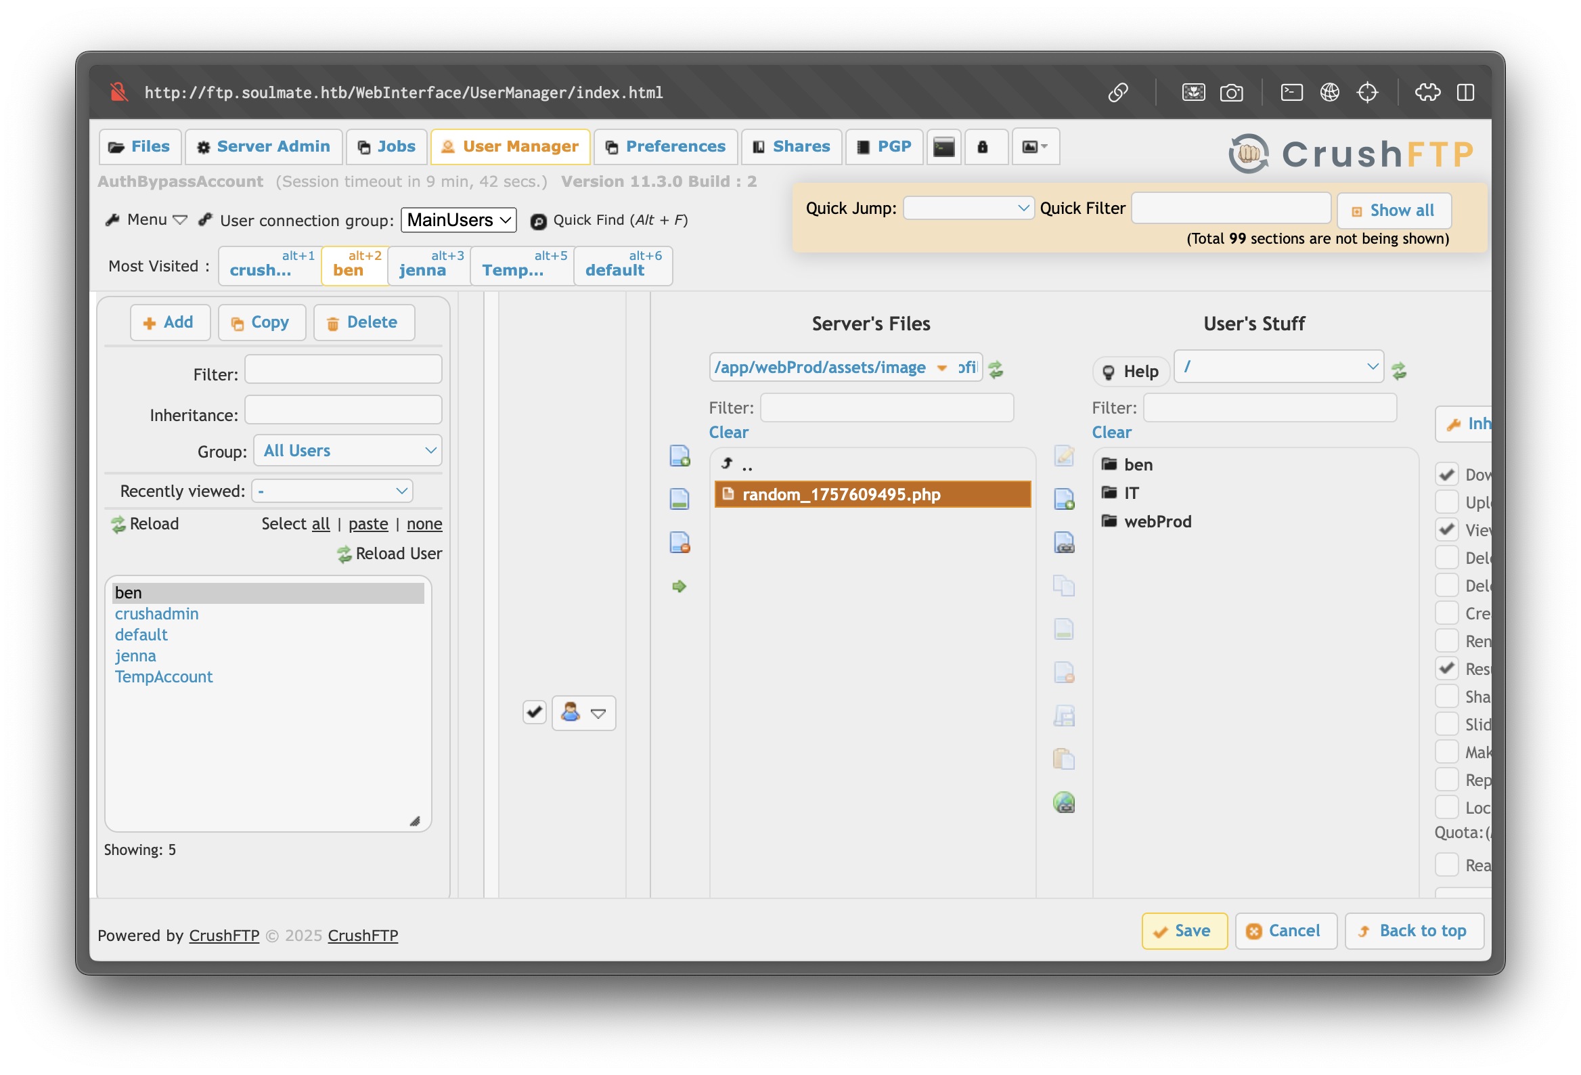Click the green arrow add-to-user icon
Image resolution: width=1581 pixels, height=1075 pixels.
pos(679,586)
